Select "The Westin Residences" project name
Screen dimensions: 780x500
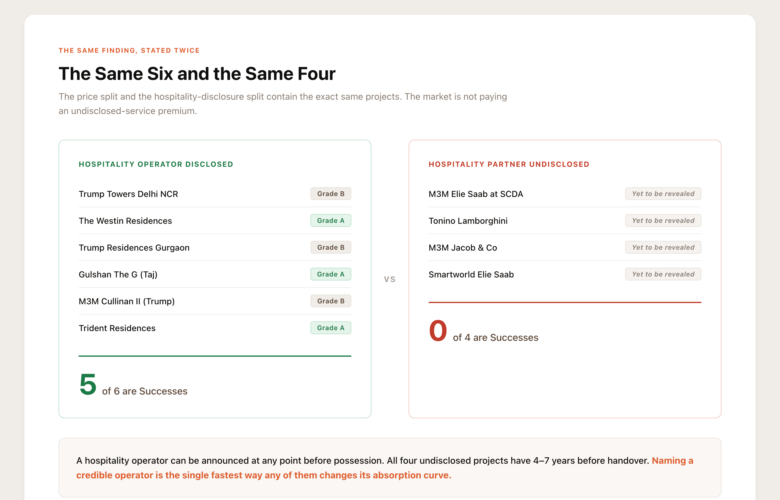click(125, 221)
